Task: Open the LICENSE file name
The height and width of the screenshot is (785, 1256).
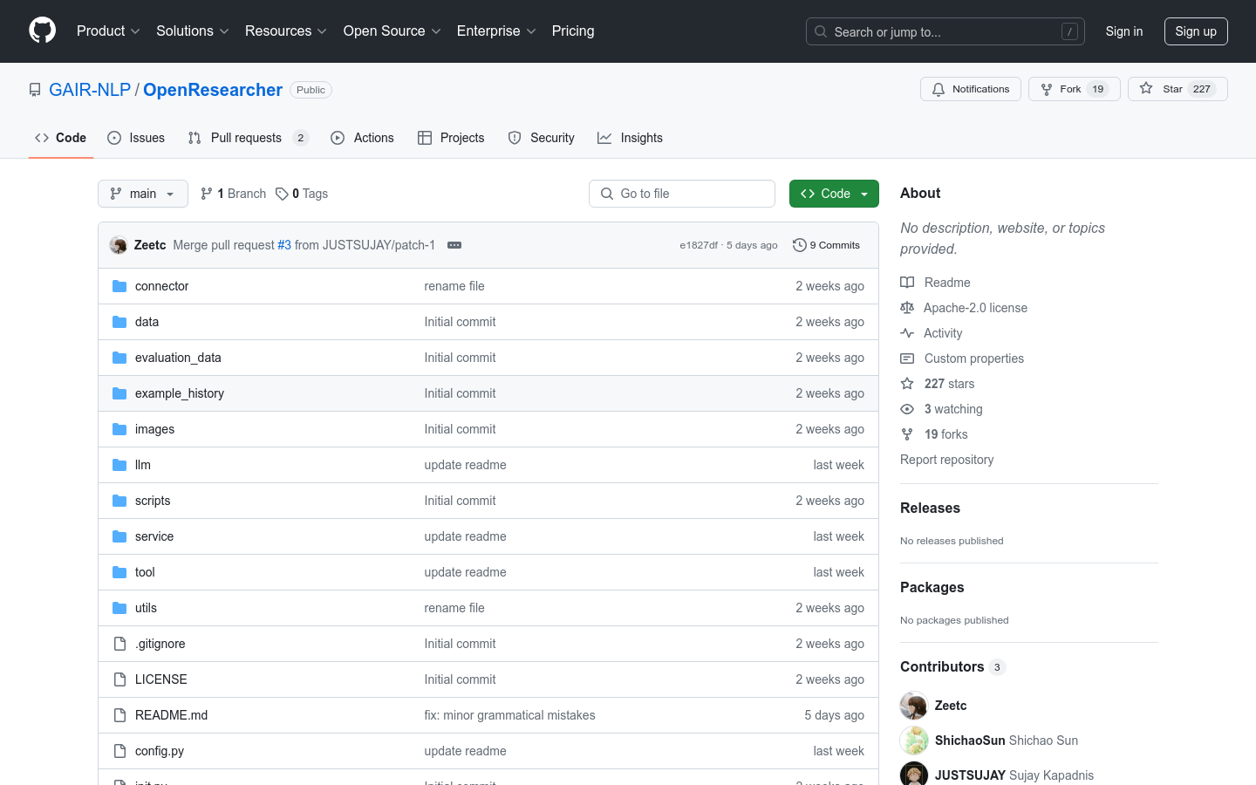Action: click(161, 679)
